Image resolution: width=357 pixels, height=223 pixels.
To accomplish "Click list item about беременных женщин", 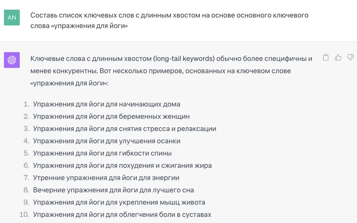I will (x=111, y=116).
